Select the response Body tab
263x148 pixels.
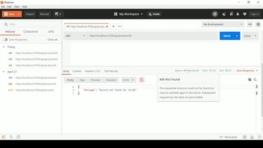point(66,71)
